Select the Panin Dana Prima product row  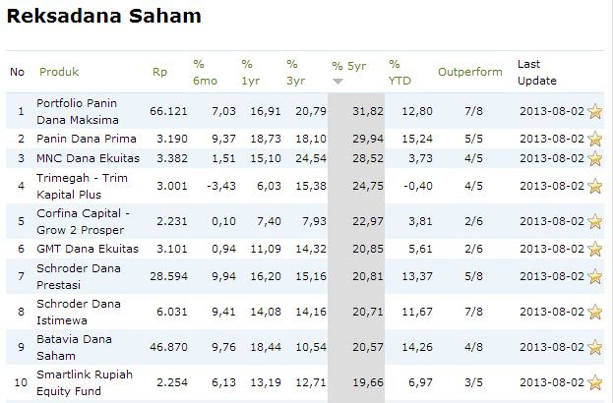[x=305, y=139]
